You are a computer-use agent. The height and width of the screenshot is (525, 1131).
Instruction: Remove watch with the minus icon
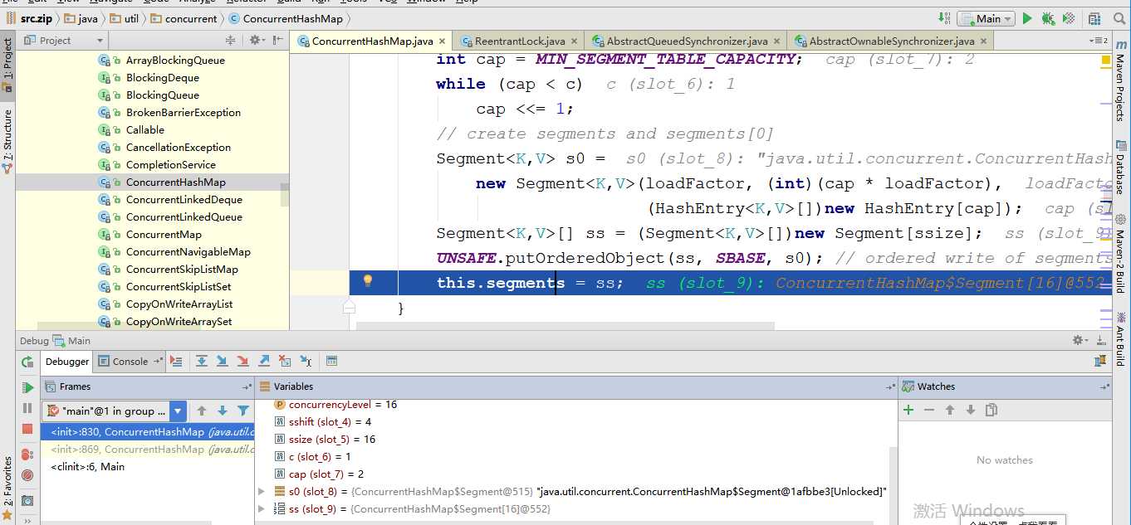(929, 410)
